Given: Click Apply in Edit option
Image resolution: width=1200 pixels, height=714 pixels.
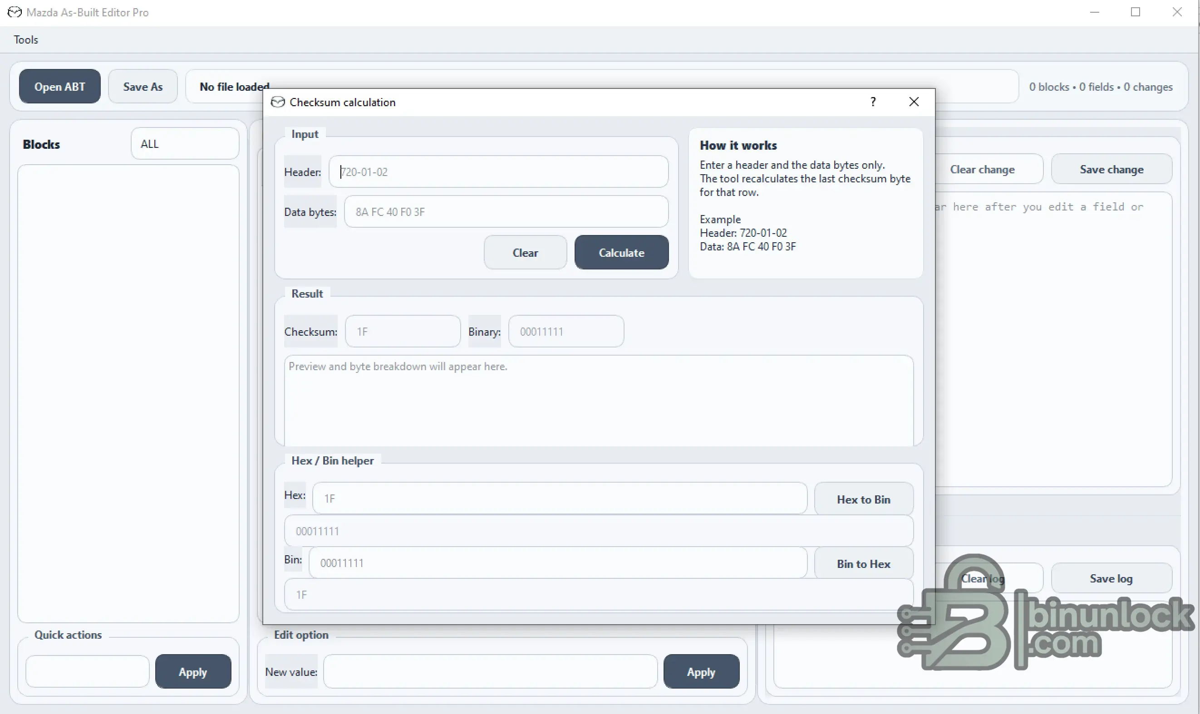Looking at the screenshot, I should (701, 672).
